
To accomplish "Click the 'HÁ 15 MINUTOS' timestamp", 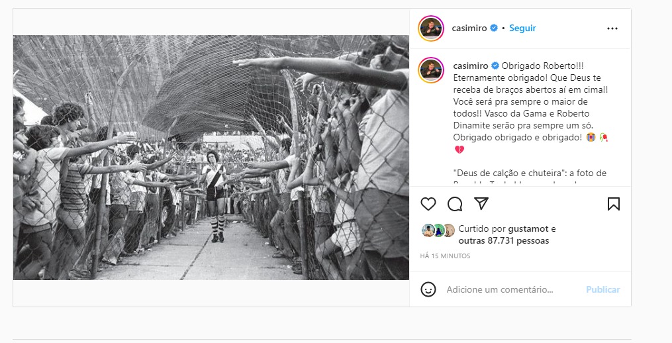I will [445, 256].
